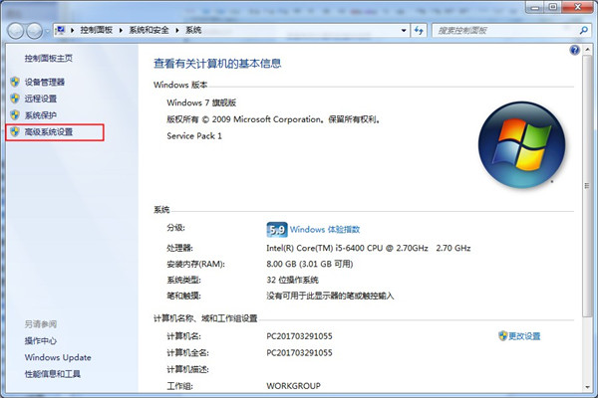
Task: Click shield icon beside 设备管理器
Action: (x=15, y=82)
